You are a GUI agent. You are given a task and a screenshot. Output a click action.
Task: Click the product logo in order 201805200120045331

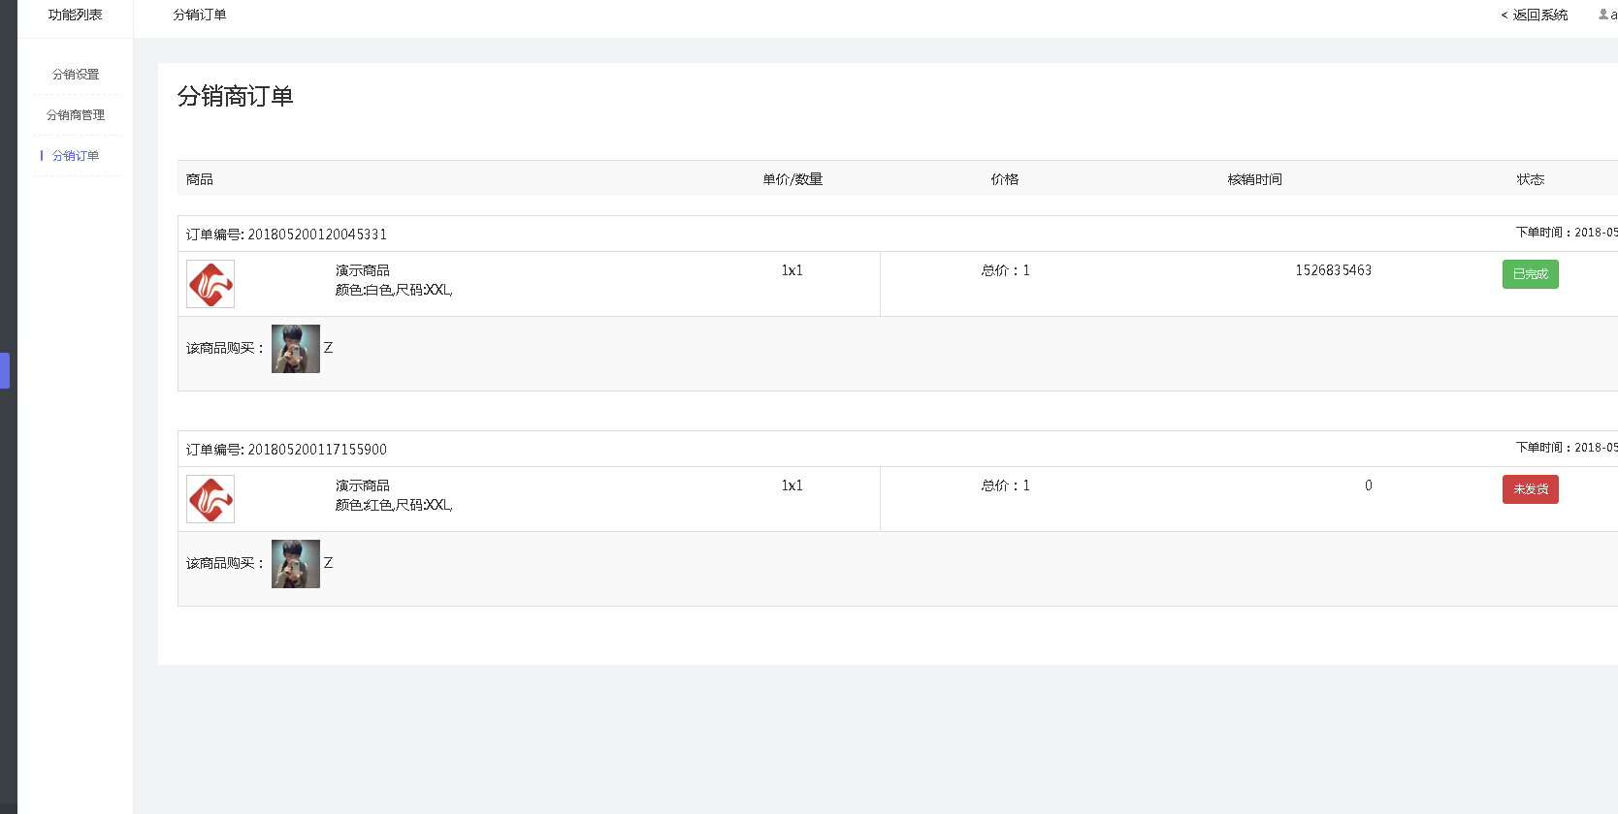210,284
